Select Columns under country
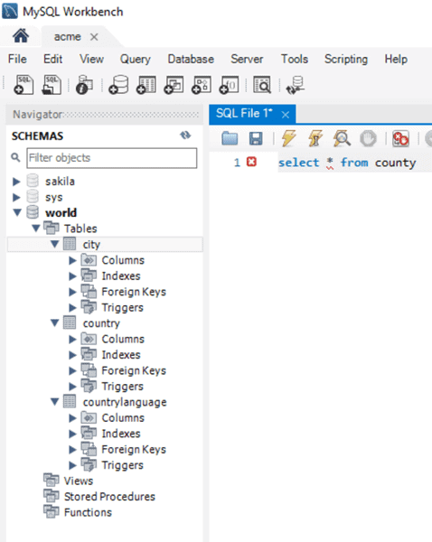This screenshot has width=432, height=542. click(123, 339)
